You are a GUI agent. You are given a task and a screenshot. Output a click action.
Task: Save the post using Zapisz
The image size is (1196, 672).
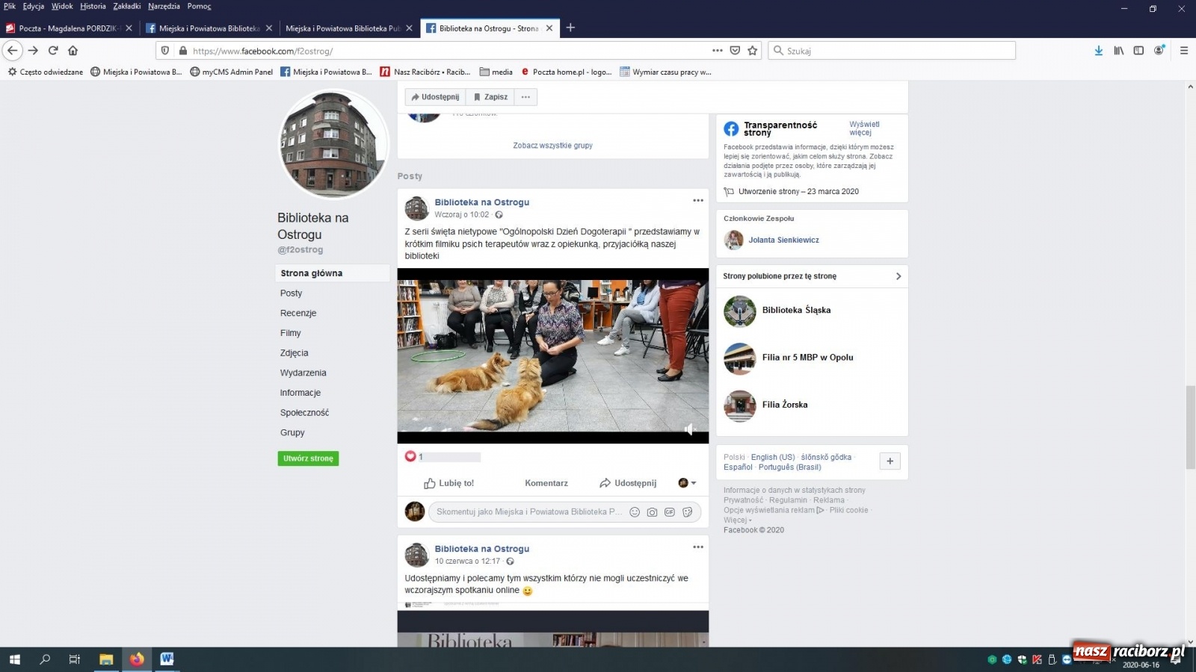click(490, 97)
